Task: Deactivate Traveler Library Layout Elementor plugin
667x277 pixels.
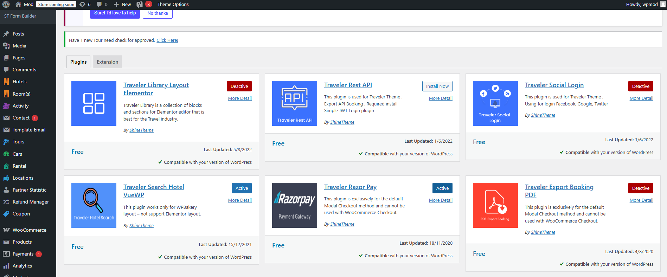Action: [239, 86]
